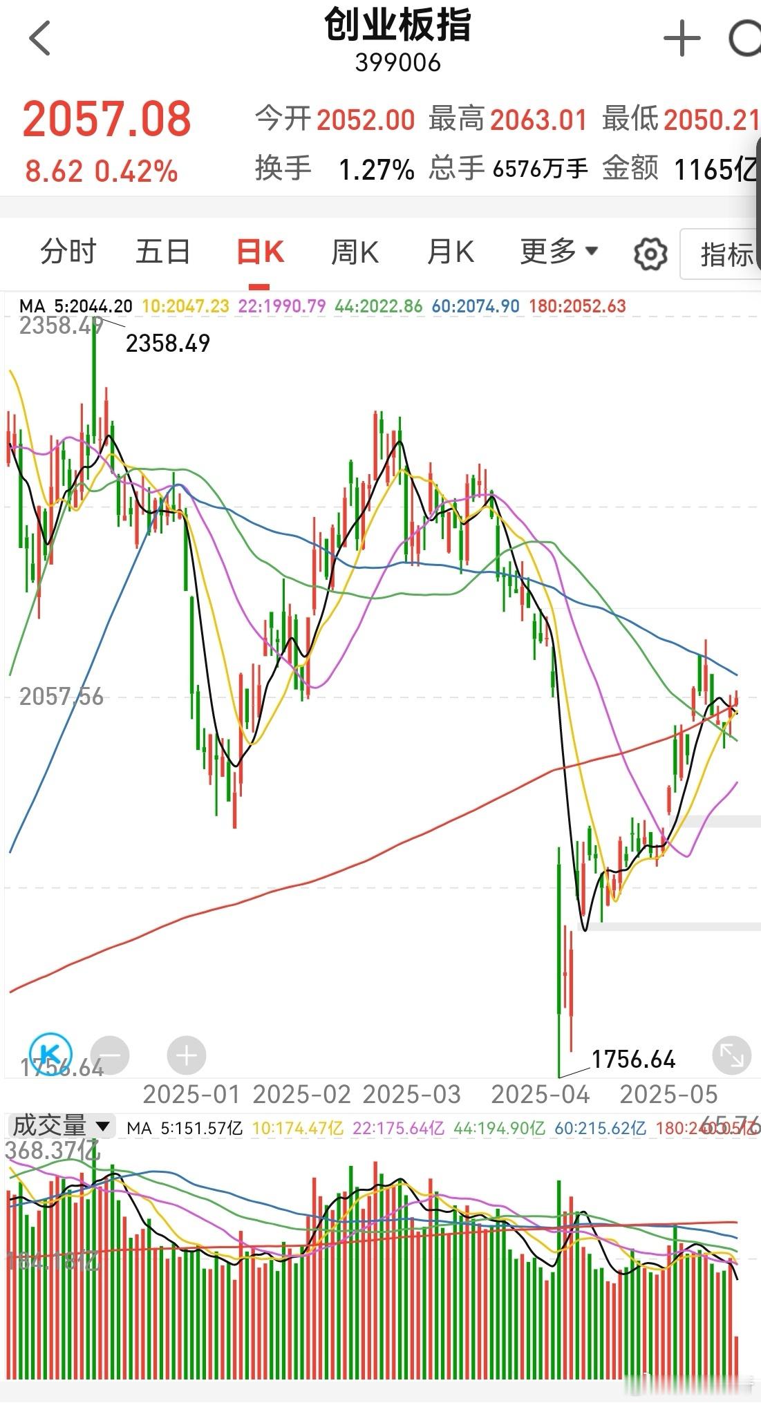The height and width of the screenshot is (1403, 761).
Task: Tap the 2057.08 current price
Action: 107,119
